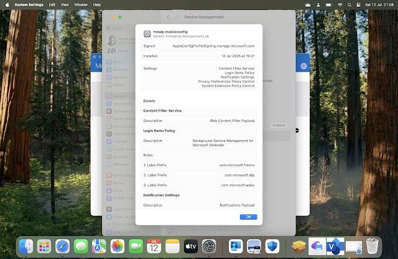Select Network in the System Settings sidebar
The height and width of the screenshot is (259, 398).
[x=119, y=77]
